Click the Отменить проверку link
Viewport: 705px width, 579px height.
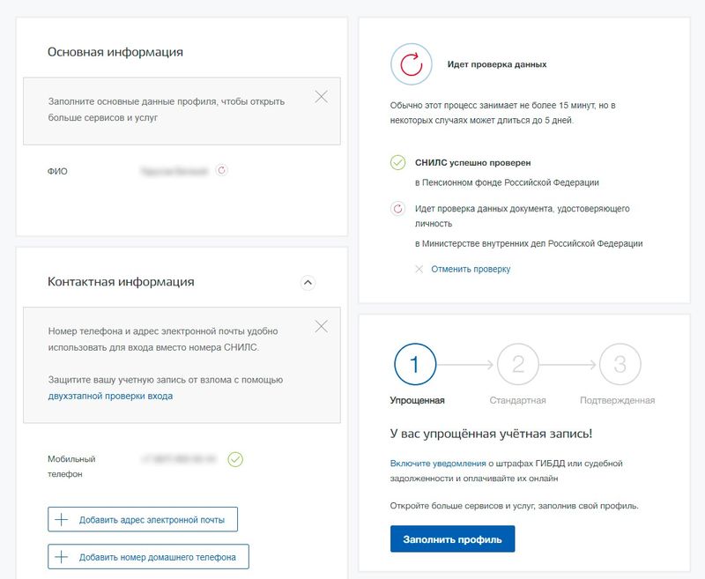[x=471, y=269]
